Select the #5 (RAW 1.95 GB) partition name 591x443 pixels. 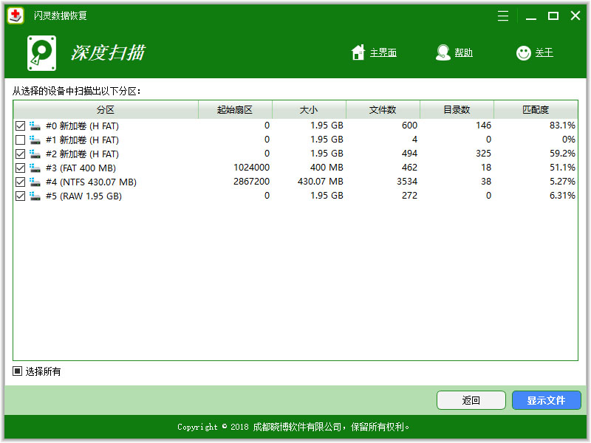pos(83,196)
